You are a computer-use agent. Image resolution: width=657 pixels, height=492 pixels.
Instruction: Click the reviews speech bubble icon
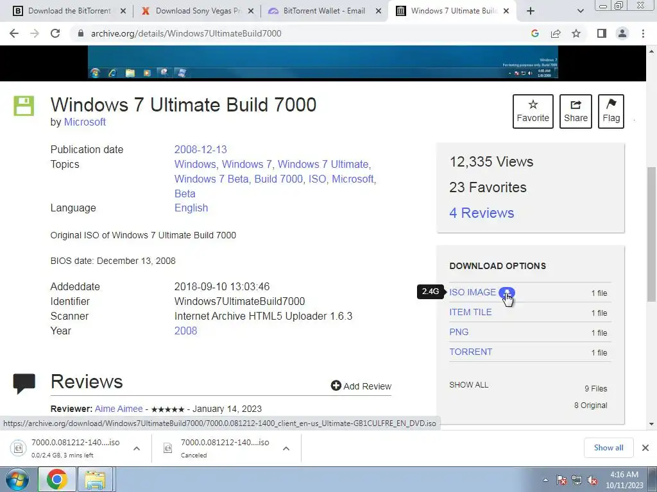coord(24,384)
